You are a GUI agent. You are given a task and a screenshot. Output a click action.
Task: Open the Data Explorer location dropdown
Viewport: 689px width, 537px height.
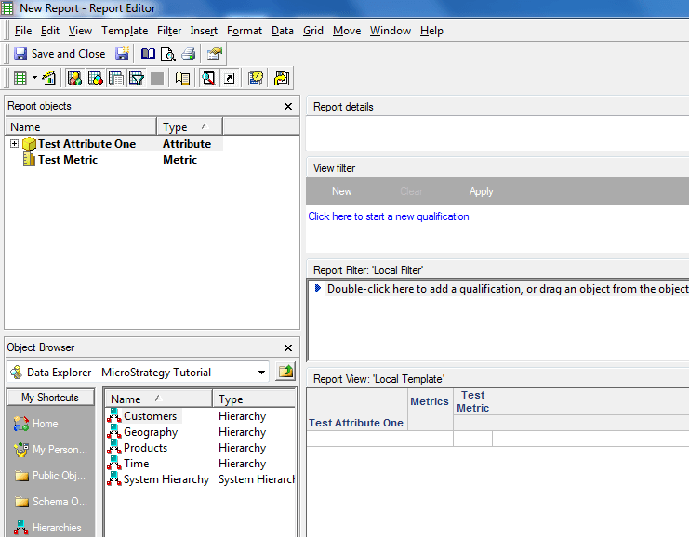tap(261, 373)
